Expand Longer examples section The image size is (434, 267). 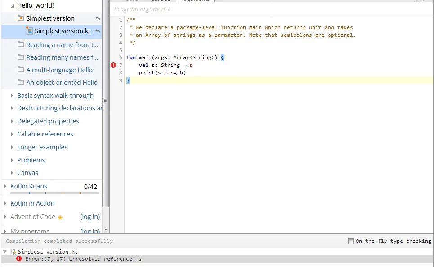12,147
